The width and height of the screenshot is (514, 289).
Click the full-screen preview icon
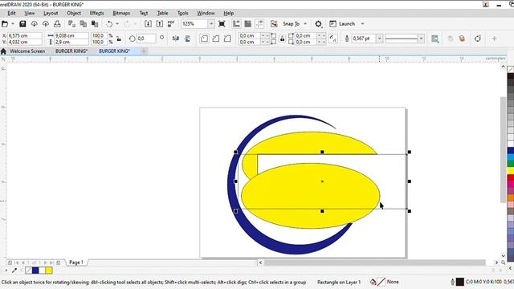click(x=222, y=24)
